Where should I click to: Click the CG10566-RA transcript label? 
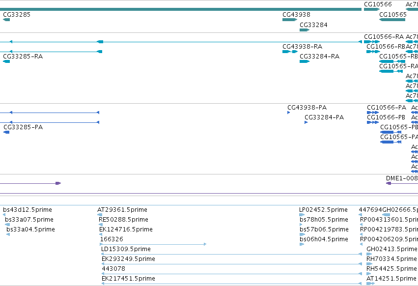(384, 37)
